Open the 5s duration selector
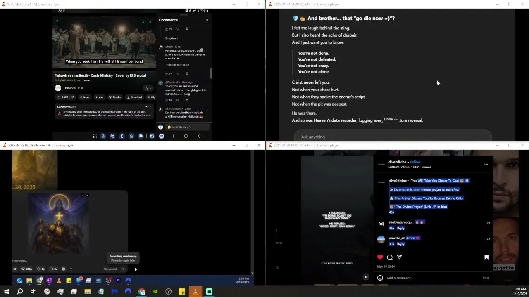Screen dimensions: 529x297 41,269
